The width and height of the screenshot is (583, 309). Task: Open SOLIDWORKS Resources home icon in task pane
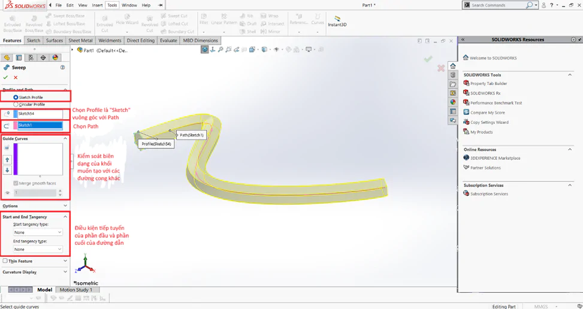452,66
